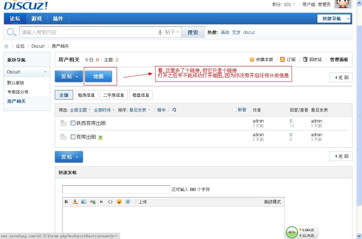
Task: Click image attachment icon after 有房出租
Action: (100, 138)
